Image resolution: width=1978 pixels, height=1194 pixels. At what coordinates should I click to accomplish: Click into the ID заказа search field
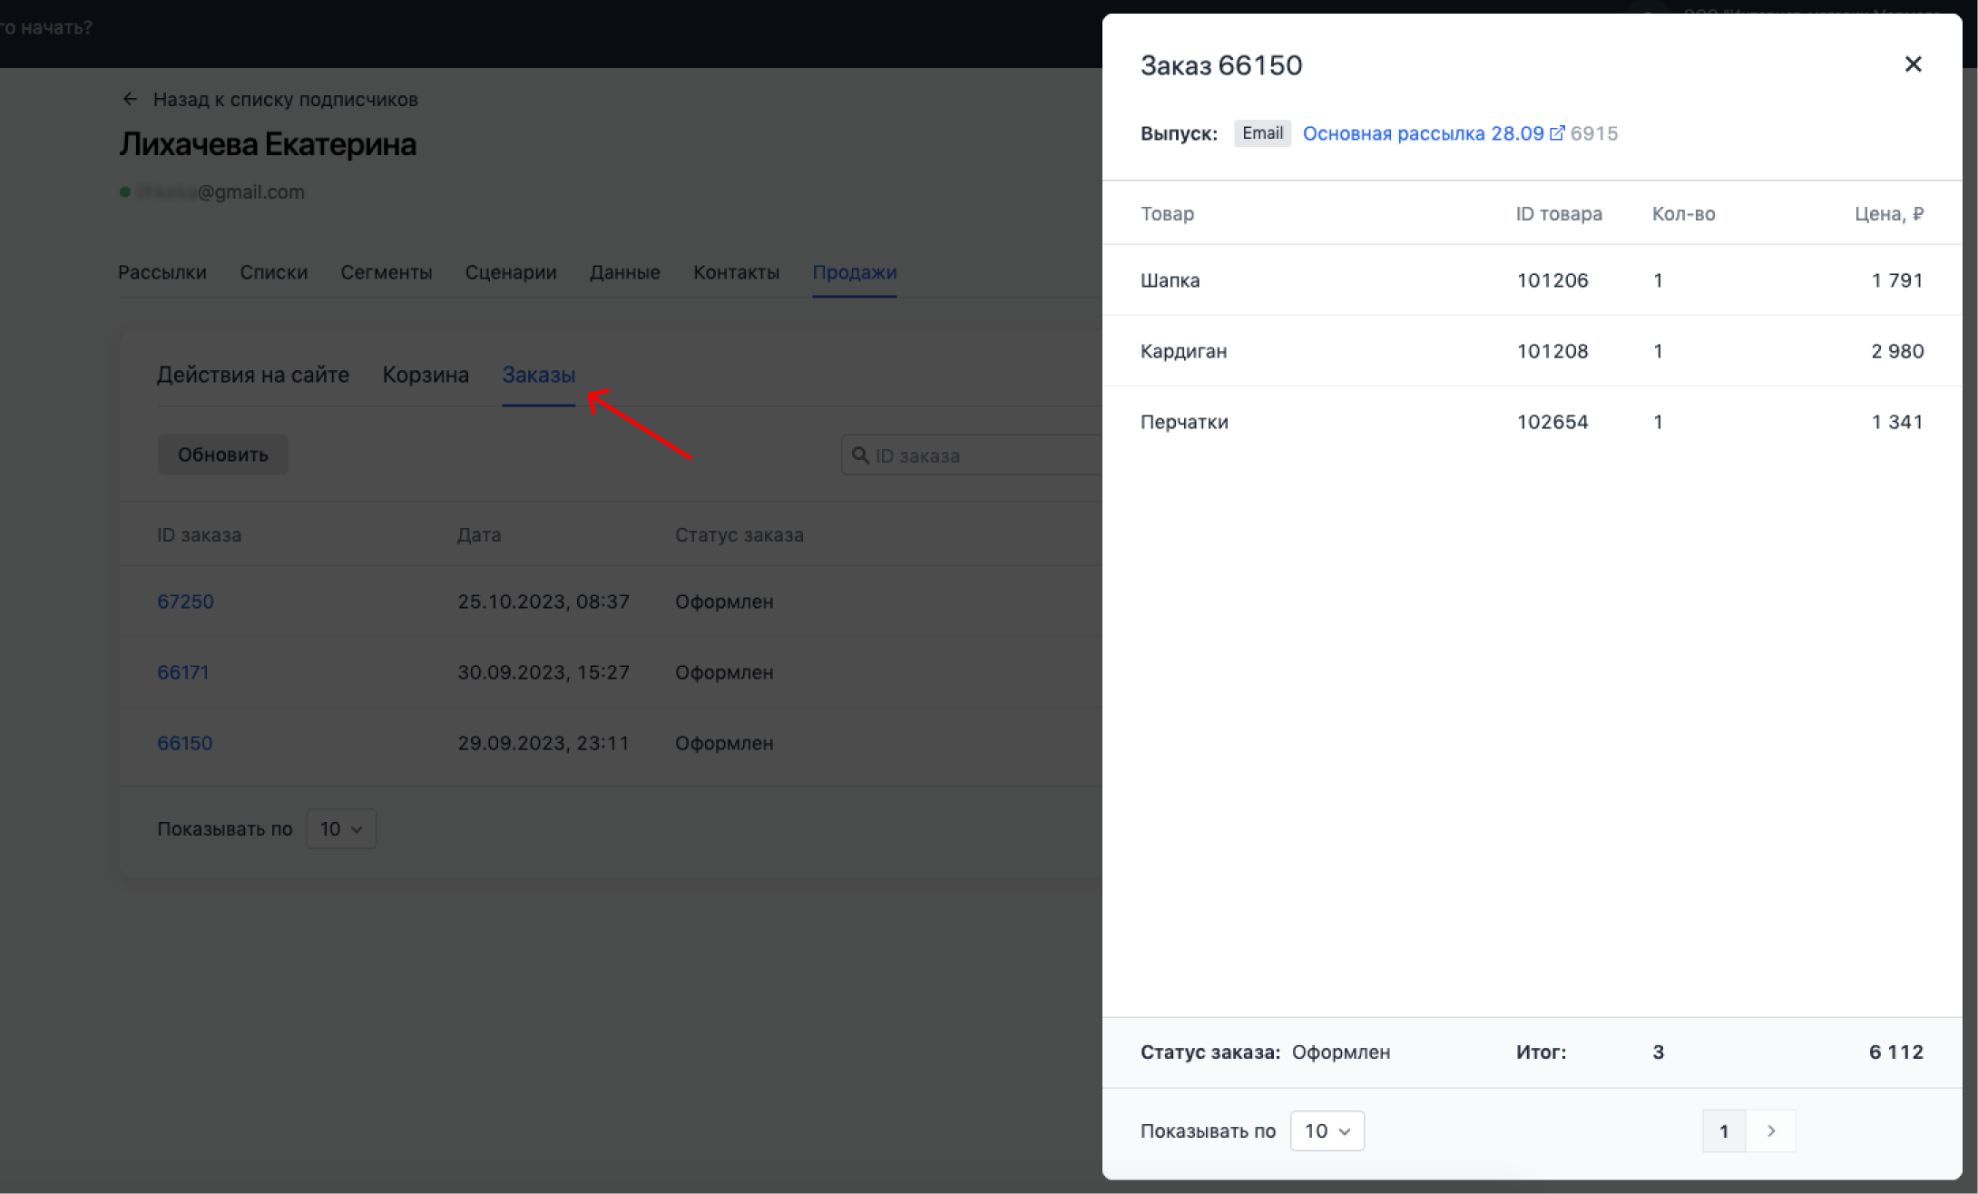(x=980, y=455)
